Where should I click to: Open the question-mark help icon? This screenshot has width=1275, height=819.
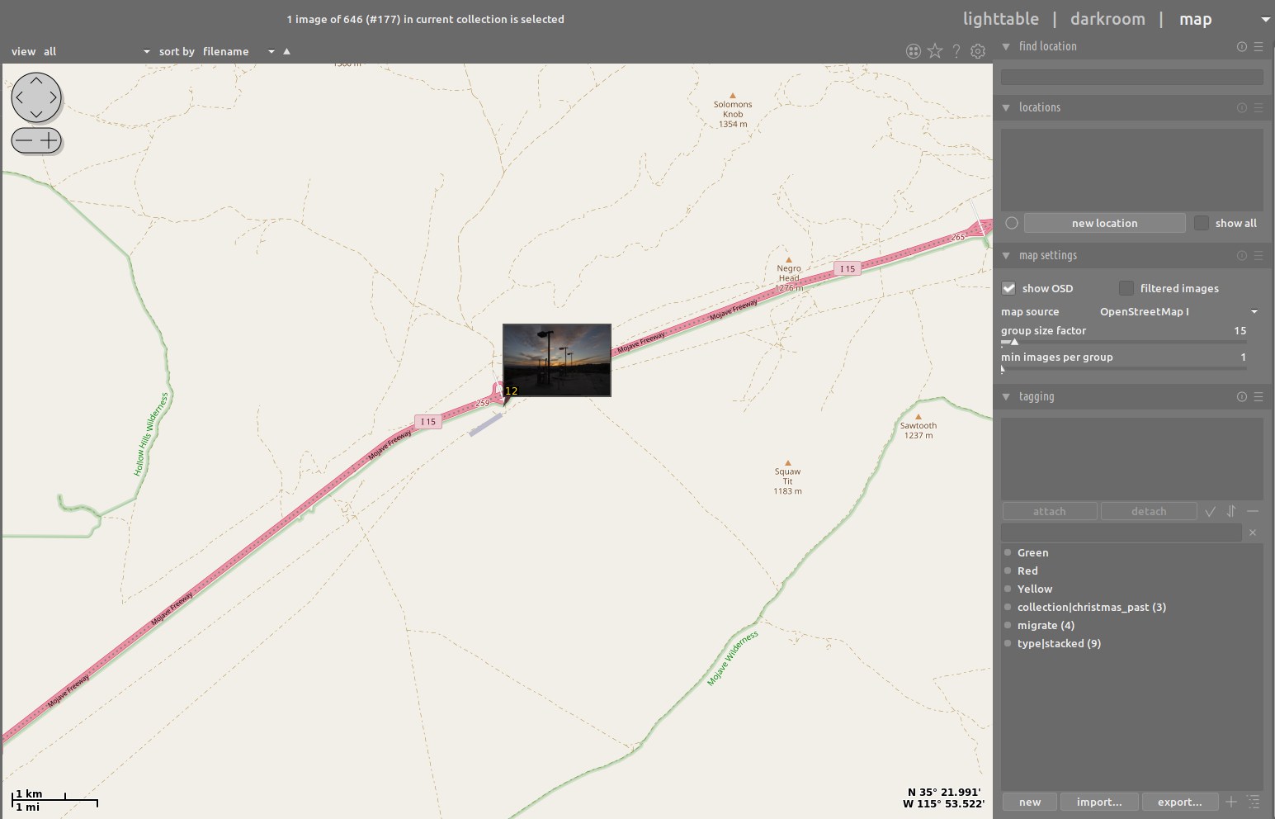tap(956, 51)
